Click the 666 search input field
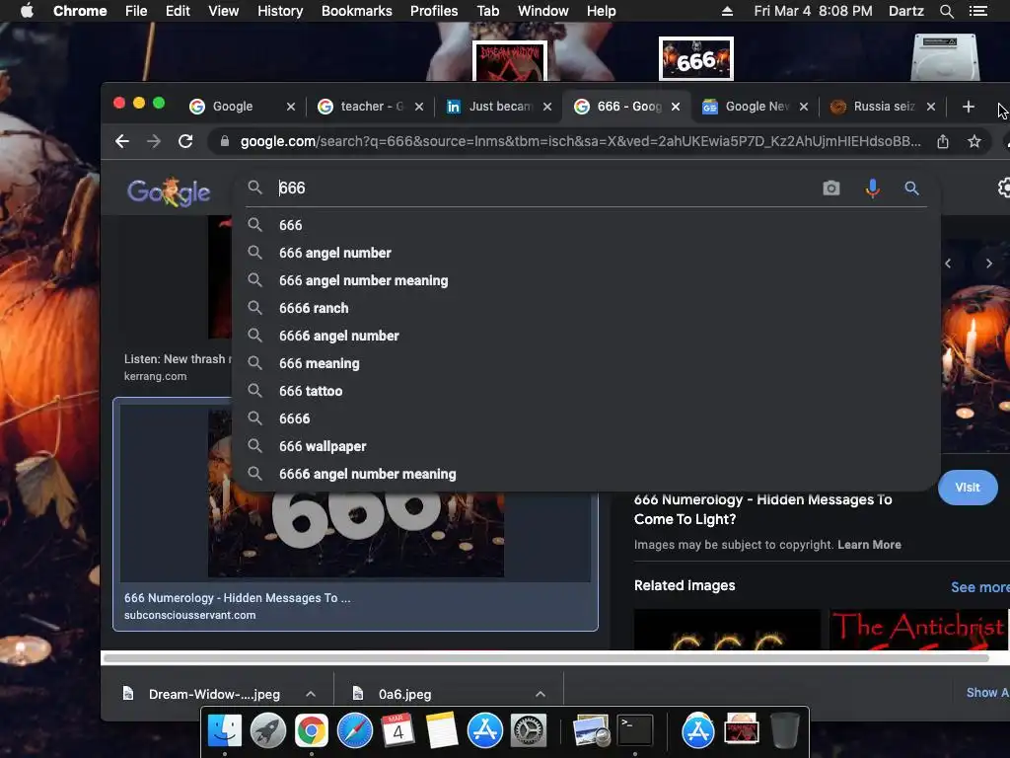Screen dimensions: 1010x758 click(541, 188)
